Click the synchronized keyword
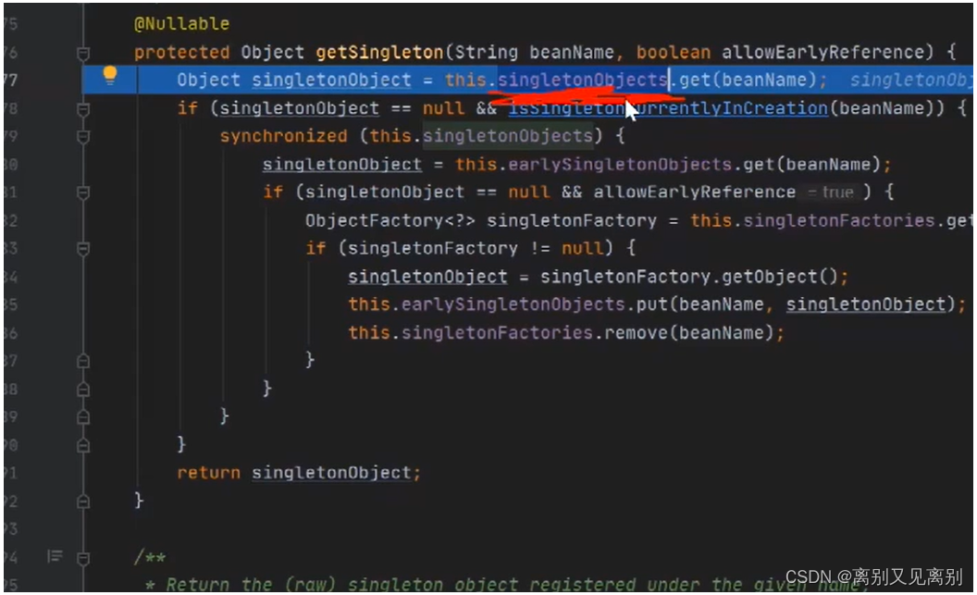This screenshot has height=595, width=977. (283, 136)
